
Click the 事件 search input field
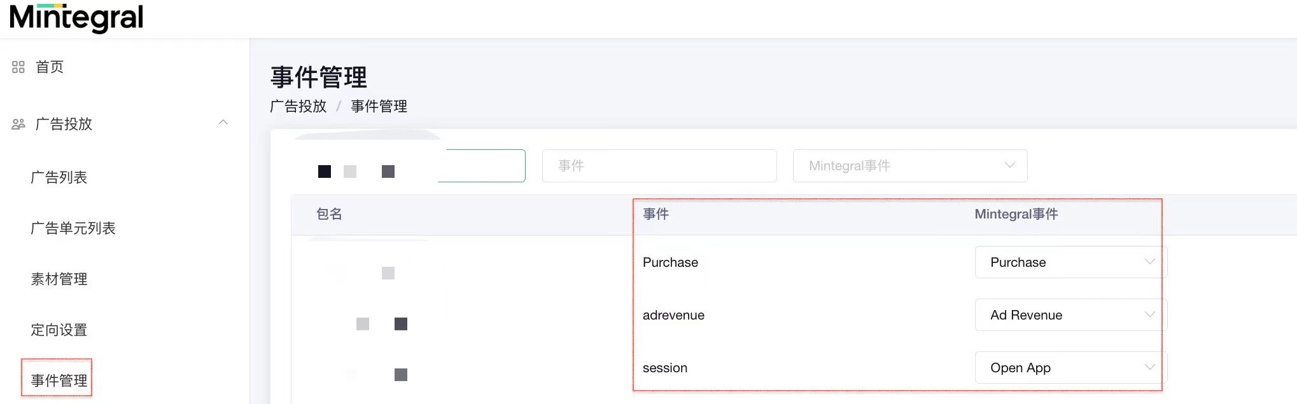pos(659,165)
